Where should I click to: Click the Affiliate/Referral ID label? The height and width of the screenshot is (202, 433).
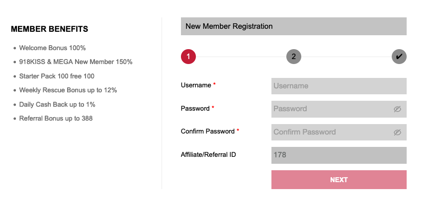pyautogui.click(x=208, y=154)
